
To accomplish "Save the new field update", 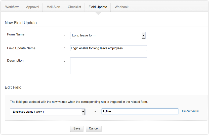I will coord(77,128).
